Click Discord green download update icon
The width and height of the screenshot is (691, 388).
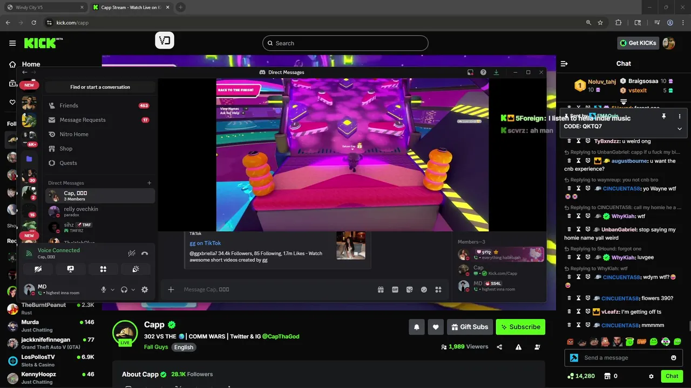pos(496,72)
